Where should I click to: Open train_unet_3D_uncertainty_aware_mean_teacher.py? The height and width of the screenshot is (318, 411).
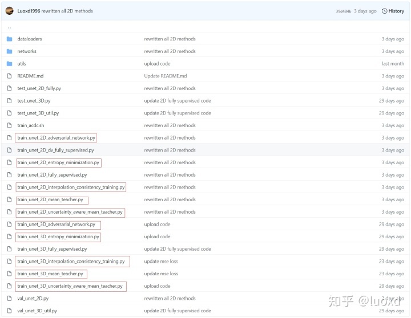70,286
